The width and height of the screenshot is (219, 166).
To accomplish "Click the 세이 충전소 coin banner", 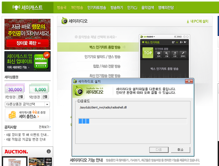I will click(x=27, y=115).
